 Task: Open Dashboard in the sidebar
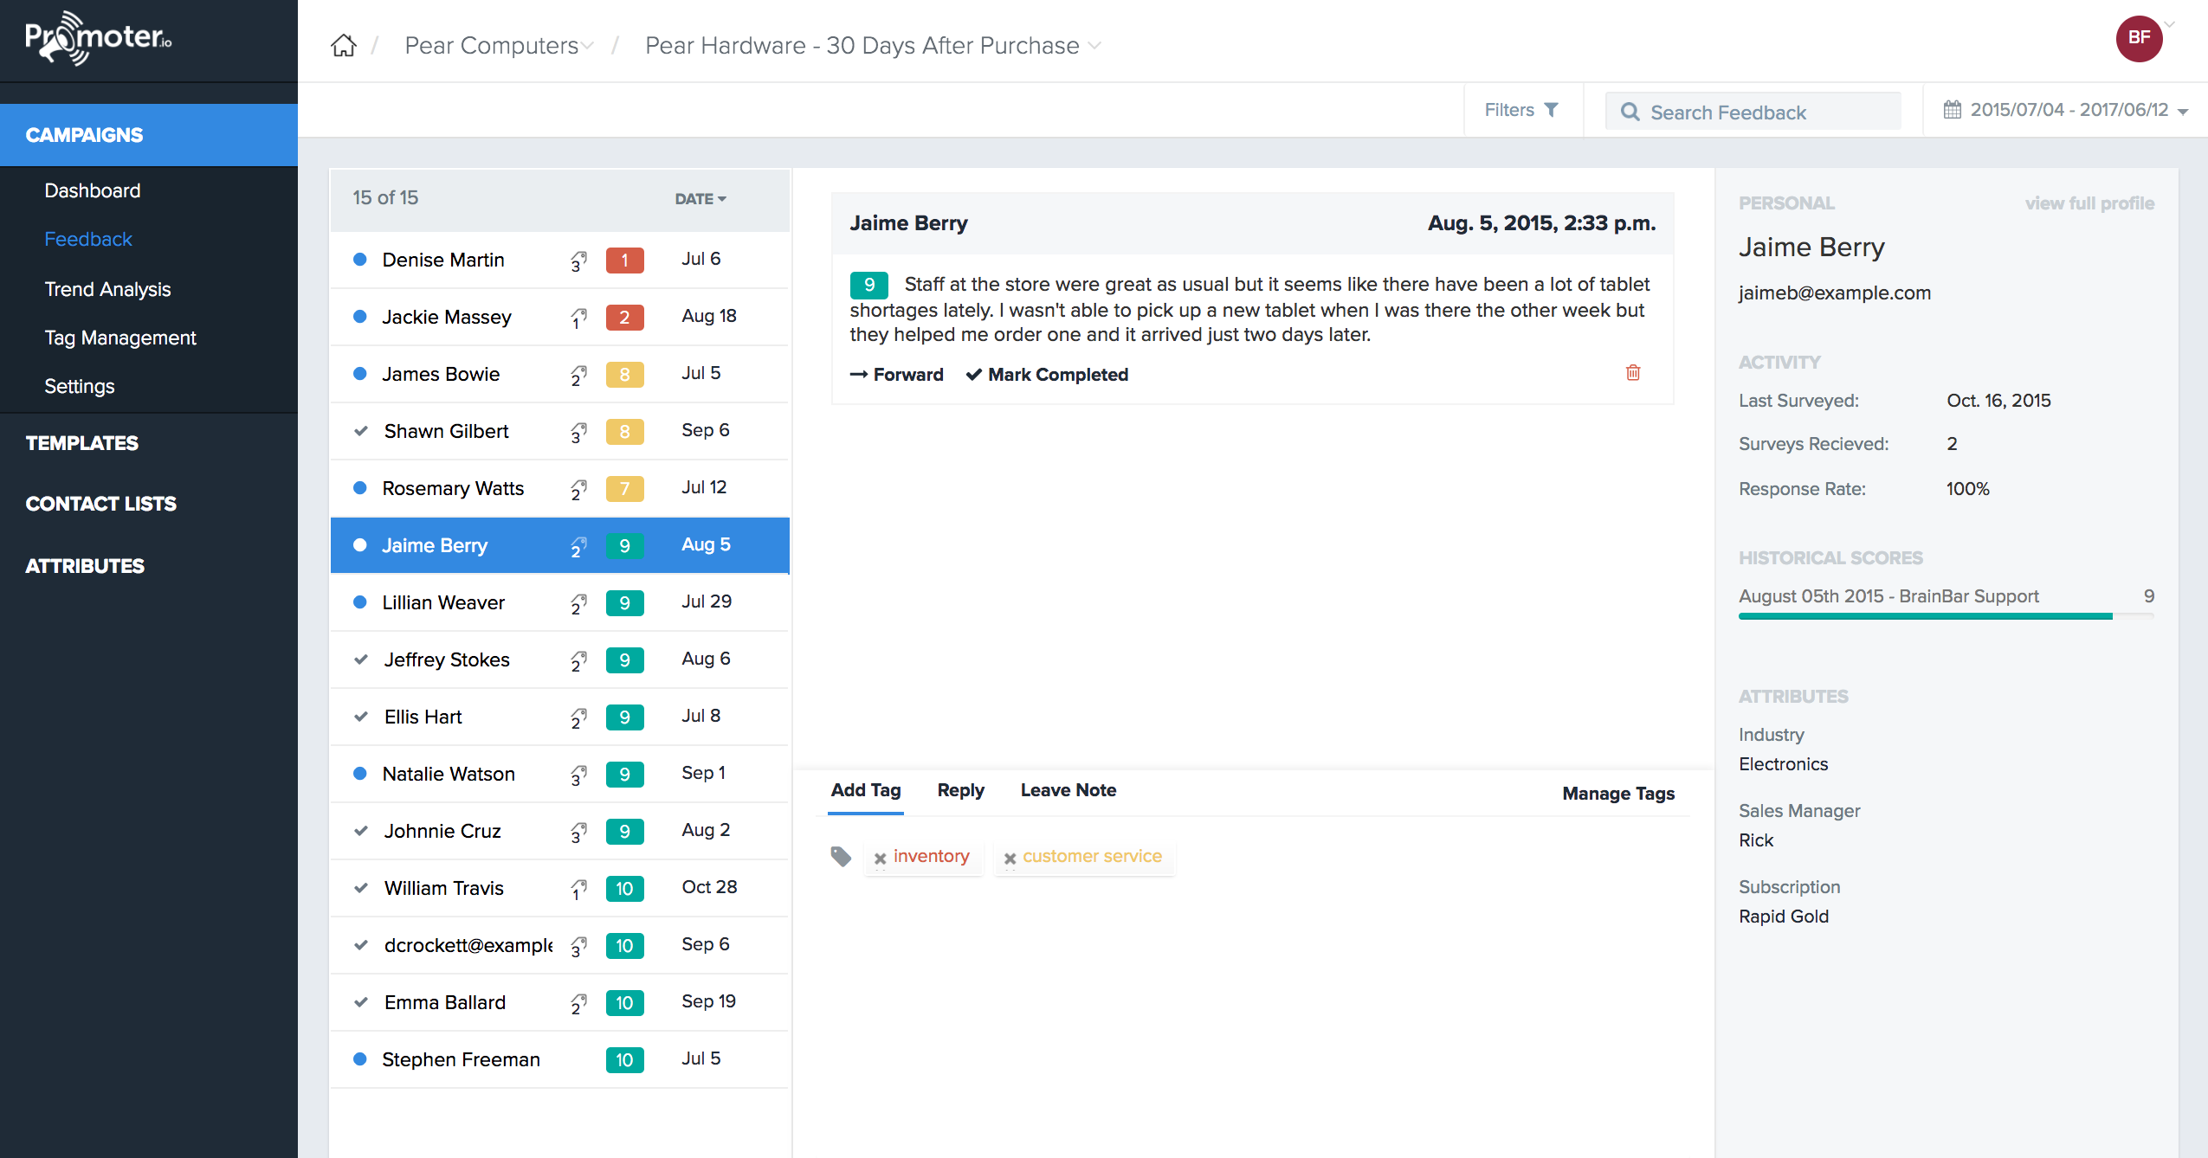93,190
